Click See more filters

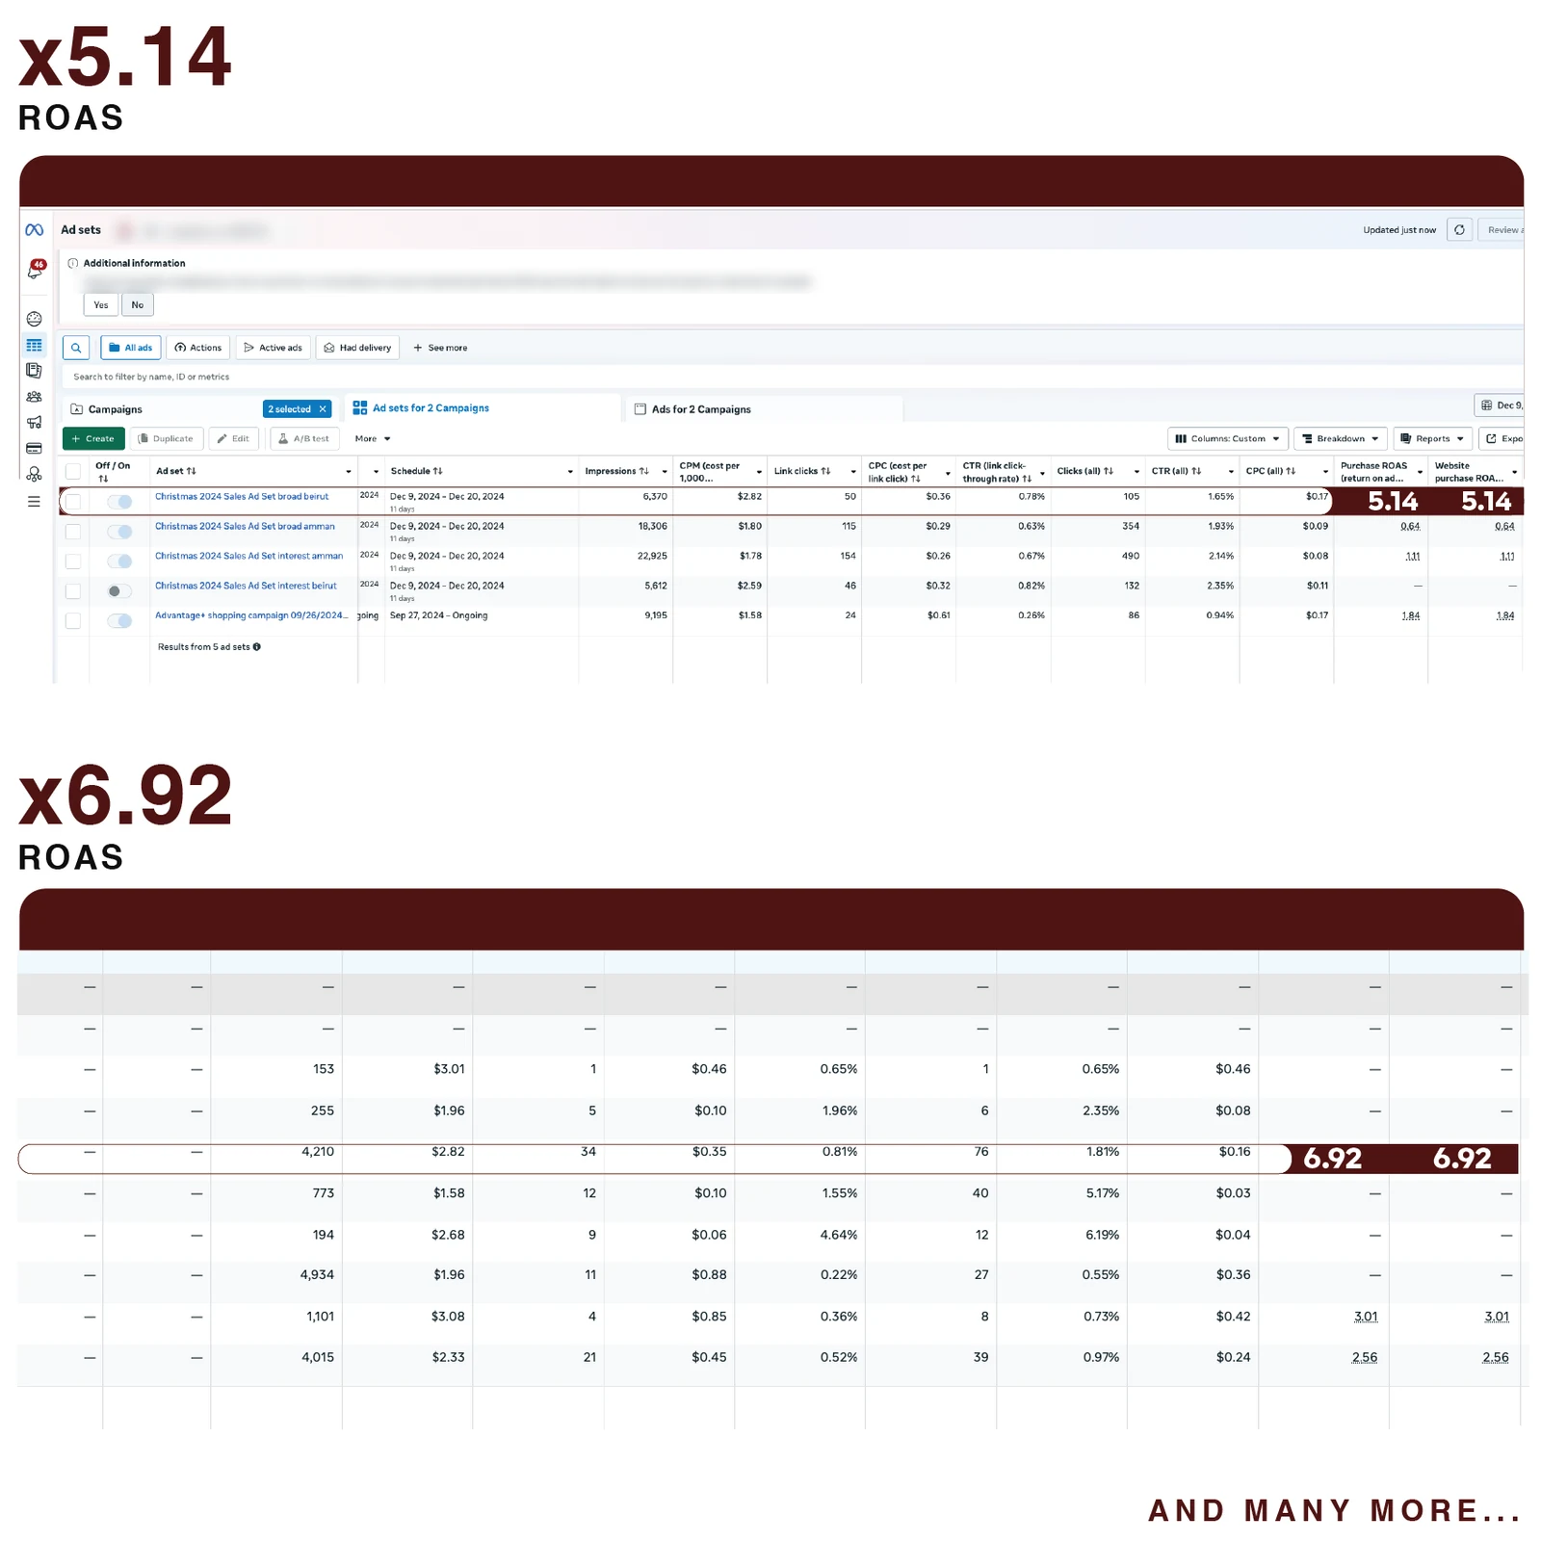pos(440,348)
